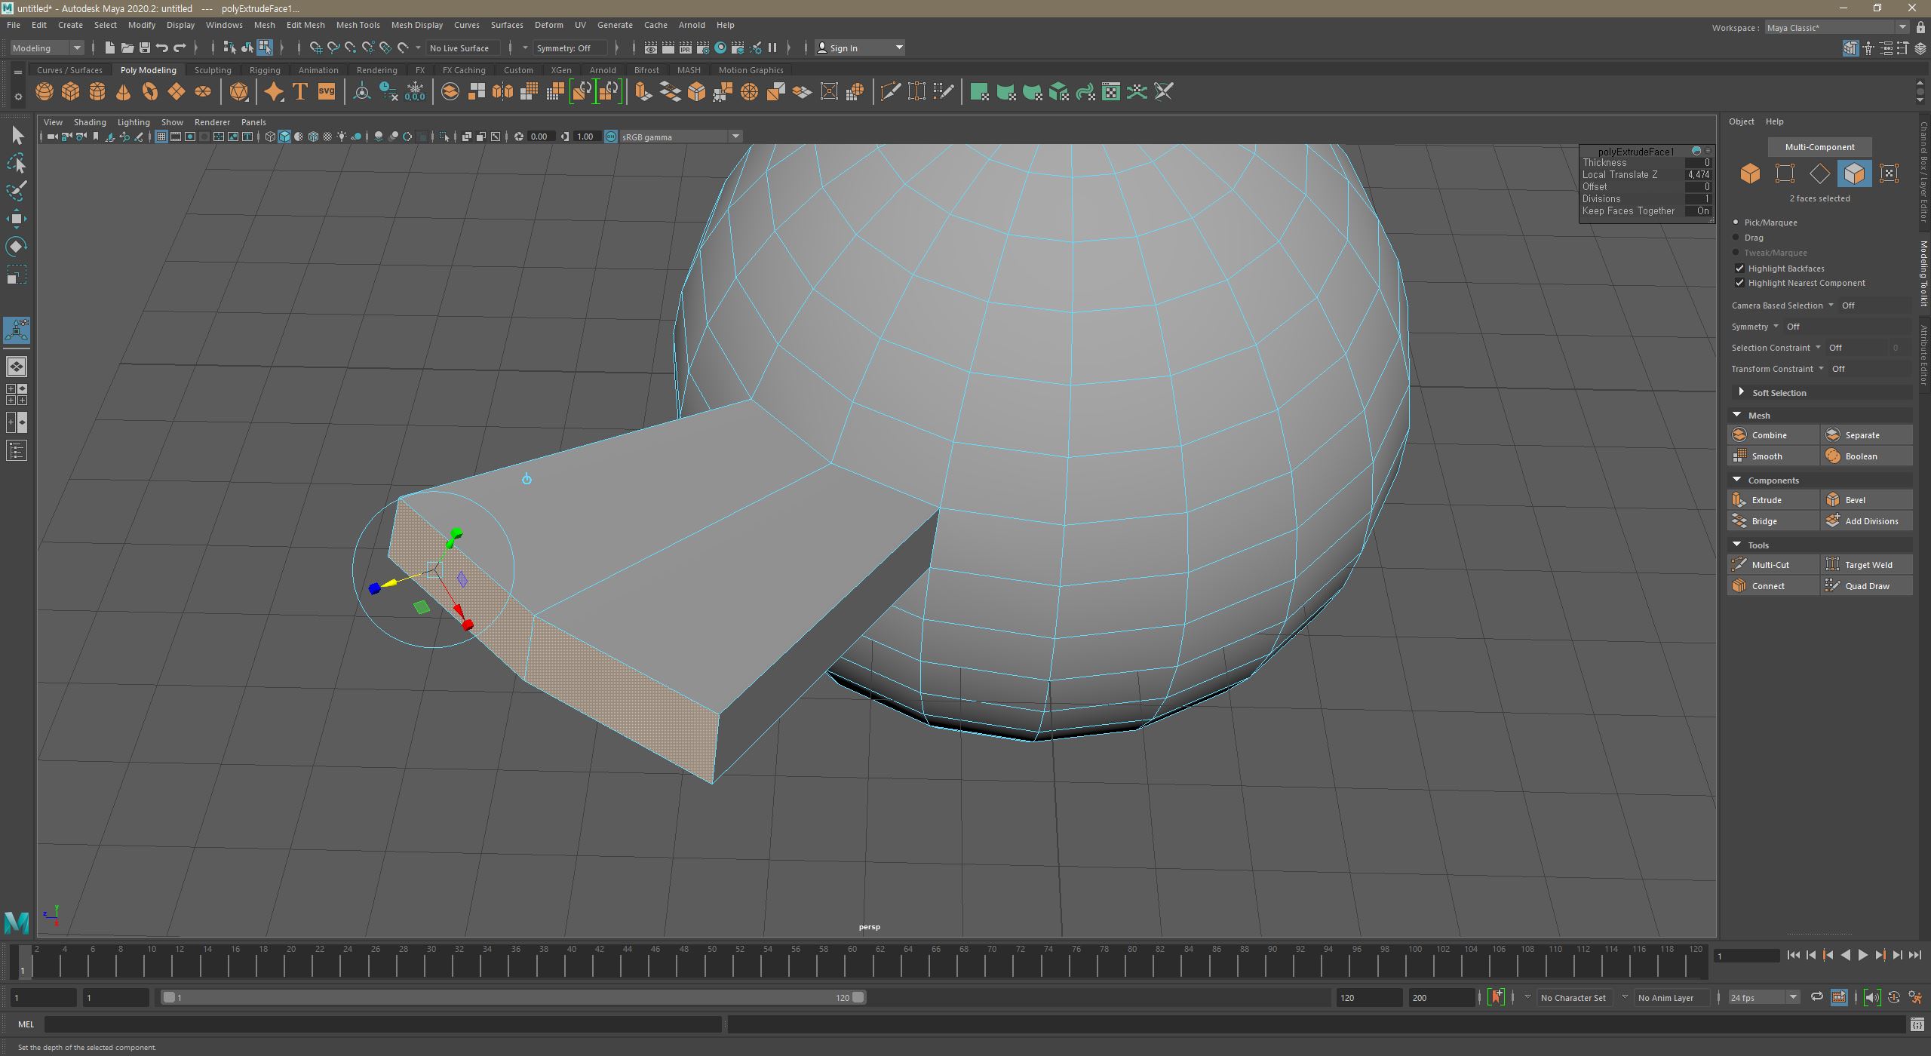The width and height of the screenshot is (1931, 1056).
Task: Click the Bevel button
Action: (x=1855, y=500)
